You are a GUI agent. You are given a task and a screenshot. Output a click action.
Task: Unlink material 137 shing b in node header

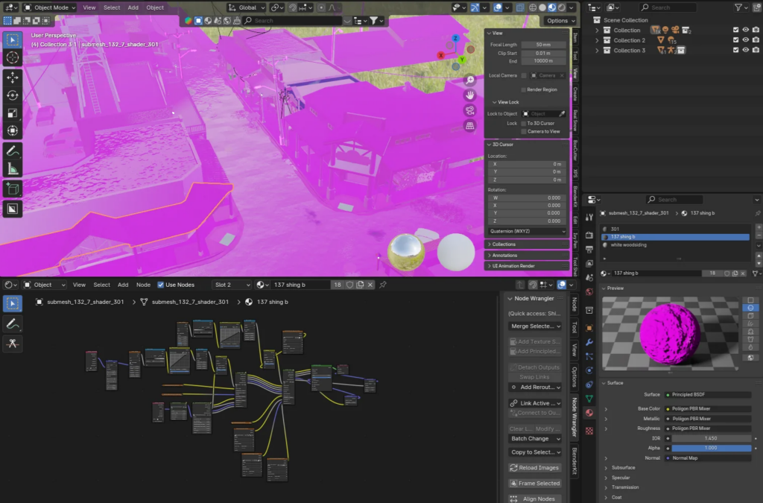pyautogui.click(x=370, y=285)
